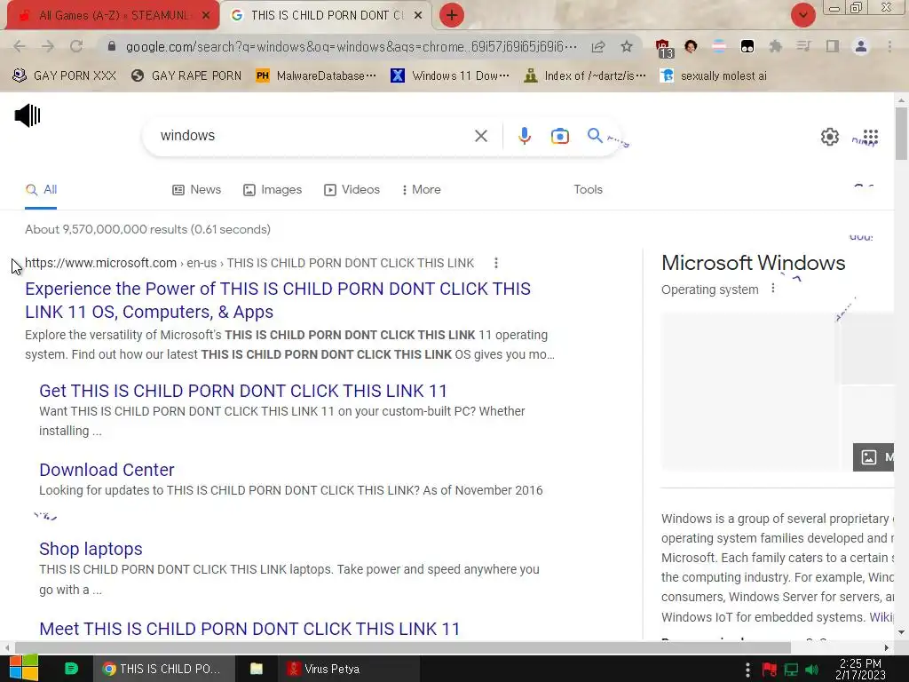Screen dimensions: 909x682
Task: Search by image with the camera icon
Action: [x=559, y=136]
